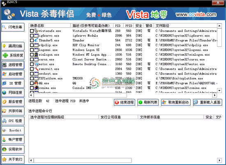
Task: Click process list scroll down arrow
Action: tap(219, 90)
